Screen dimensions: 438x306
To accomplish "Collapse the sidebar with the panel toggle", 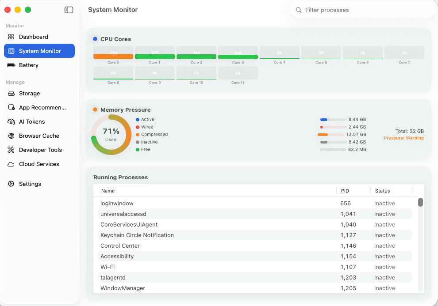I will (69, 10).
